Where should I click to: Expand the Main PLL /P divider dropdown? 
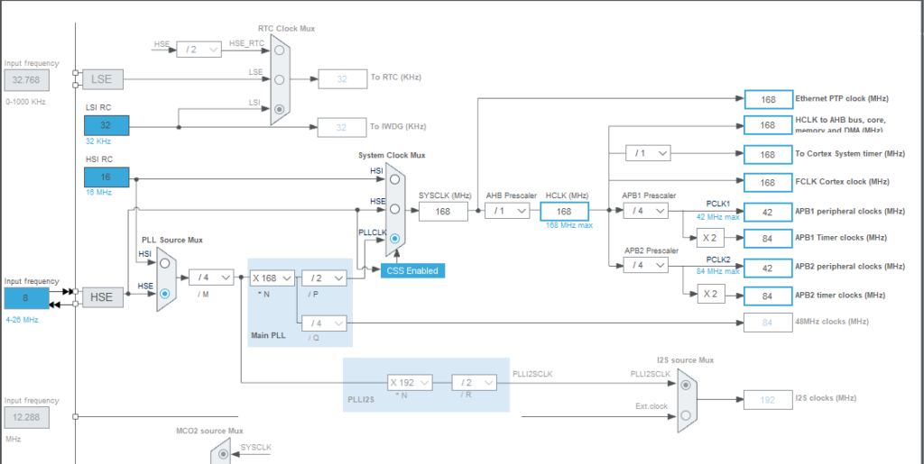(x=324, y=278)
